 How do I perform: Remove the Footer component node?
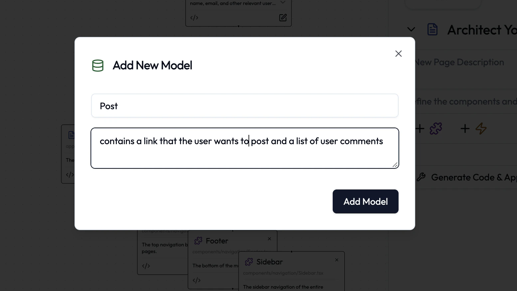click(269, 239)
